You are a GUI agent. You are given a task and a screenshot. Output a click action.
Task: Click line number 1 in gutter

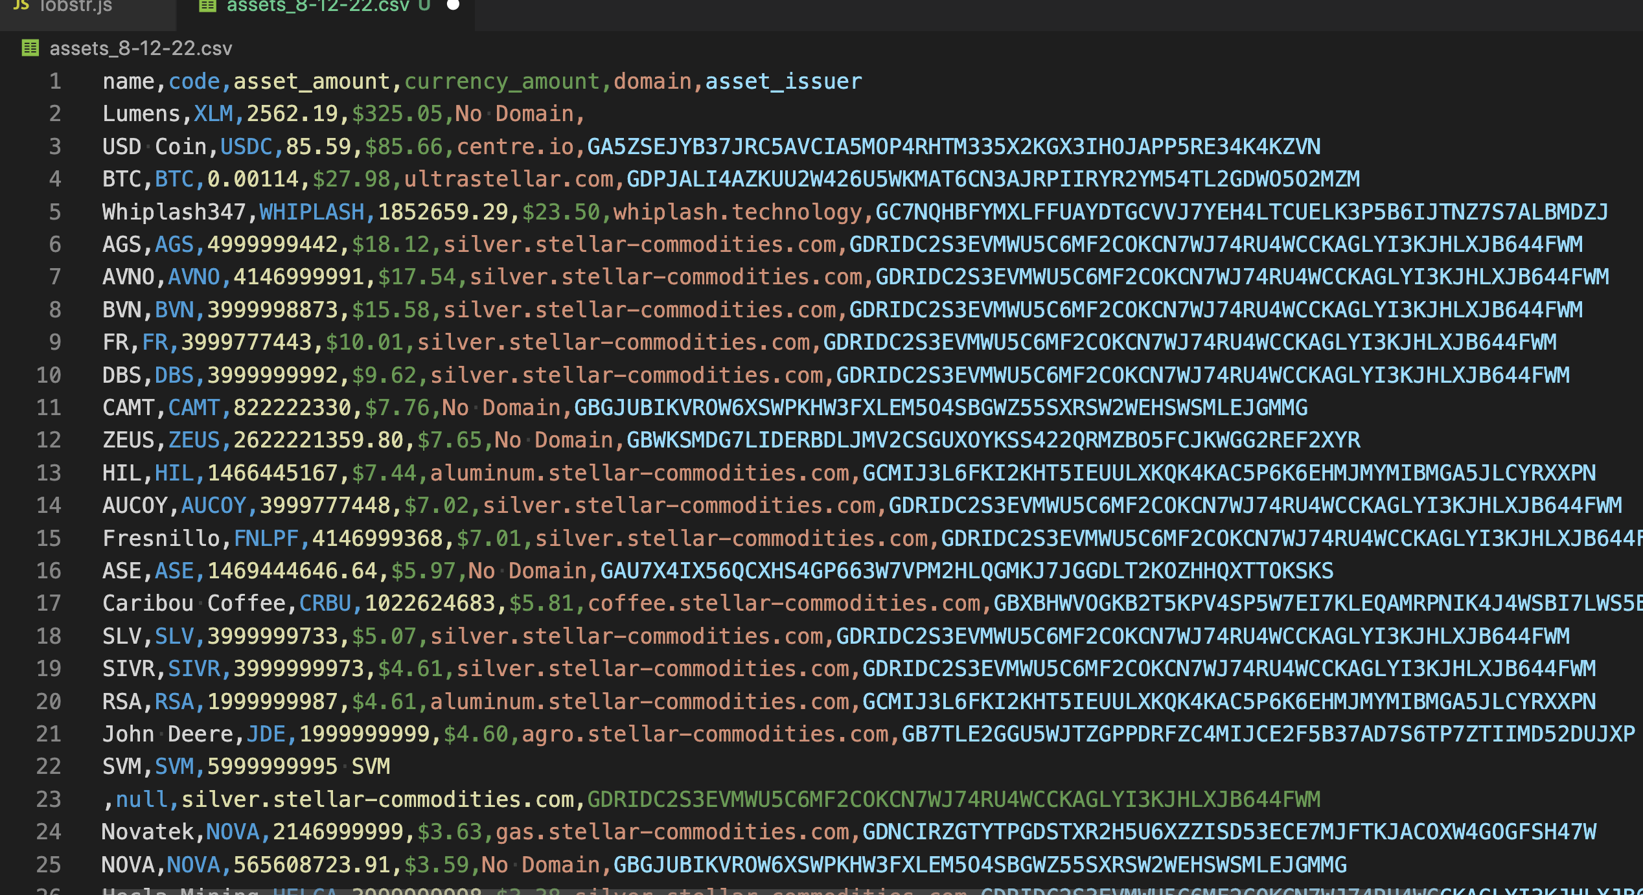pos(55,82)
